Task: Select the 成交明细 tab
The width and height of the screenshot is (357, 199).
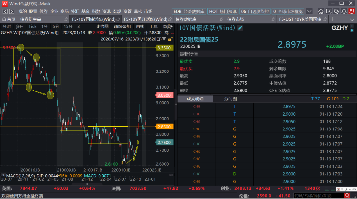Action: [195, 99]
